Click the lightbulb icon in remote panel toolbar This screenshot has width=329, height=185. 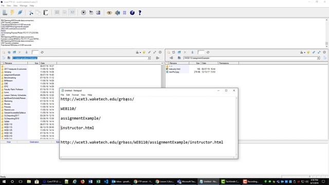click(x=308, y=52)
